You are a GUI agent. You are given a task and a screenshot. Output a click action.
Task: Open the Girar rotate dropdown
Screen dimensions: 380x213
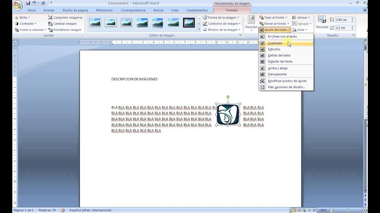pos(300,30)
